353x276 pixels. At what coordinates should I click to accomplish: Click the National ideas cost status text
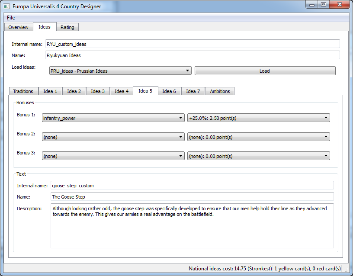pos(230,269)
